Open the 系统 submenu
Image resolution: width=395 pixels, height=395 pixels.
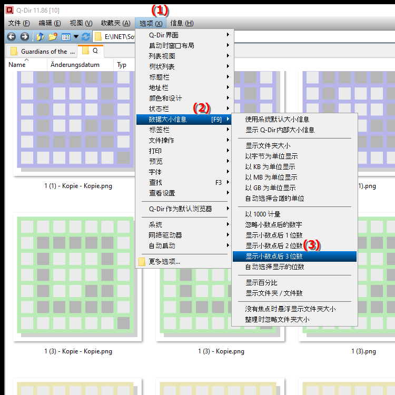pyautogui.click(x=184, y=225)
